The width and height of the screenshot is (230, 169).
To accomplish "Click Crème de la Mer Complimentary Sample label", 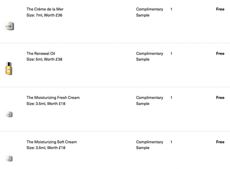I will pyautogui.click(x=150, y=12).
